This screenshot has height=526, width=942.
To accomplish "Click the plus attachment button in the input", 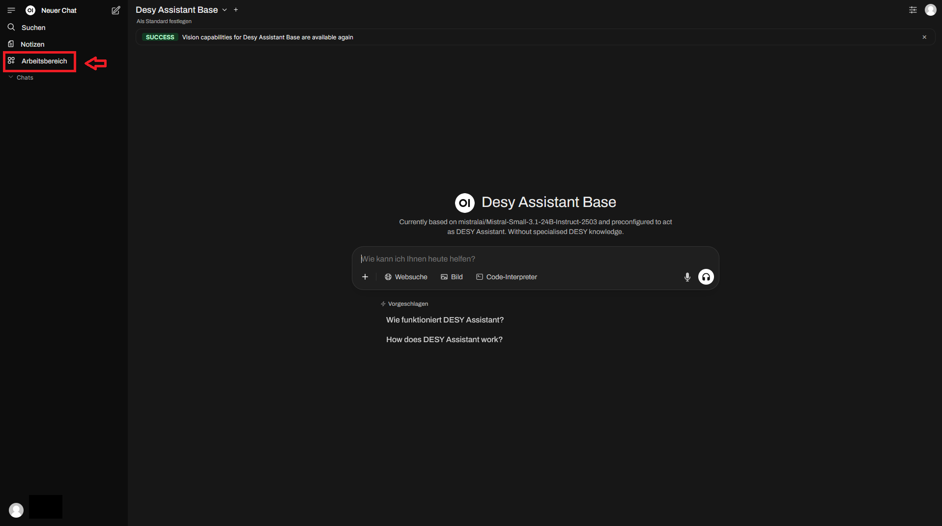I will click(x=365, y=277).
